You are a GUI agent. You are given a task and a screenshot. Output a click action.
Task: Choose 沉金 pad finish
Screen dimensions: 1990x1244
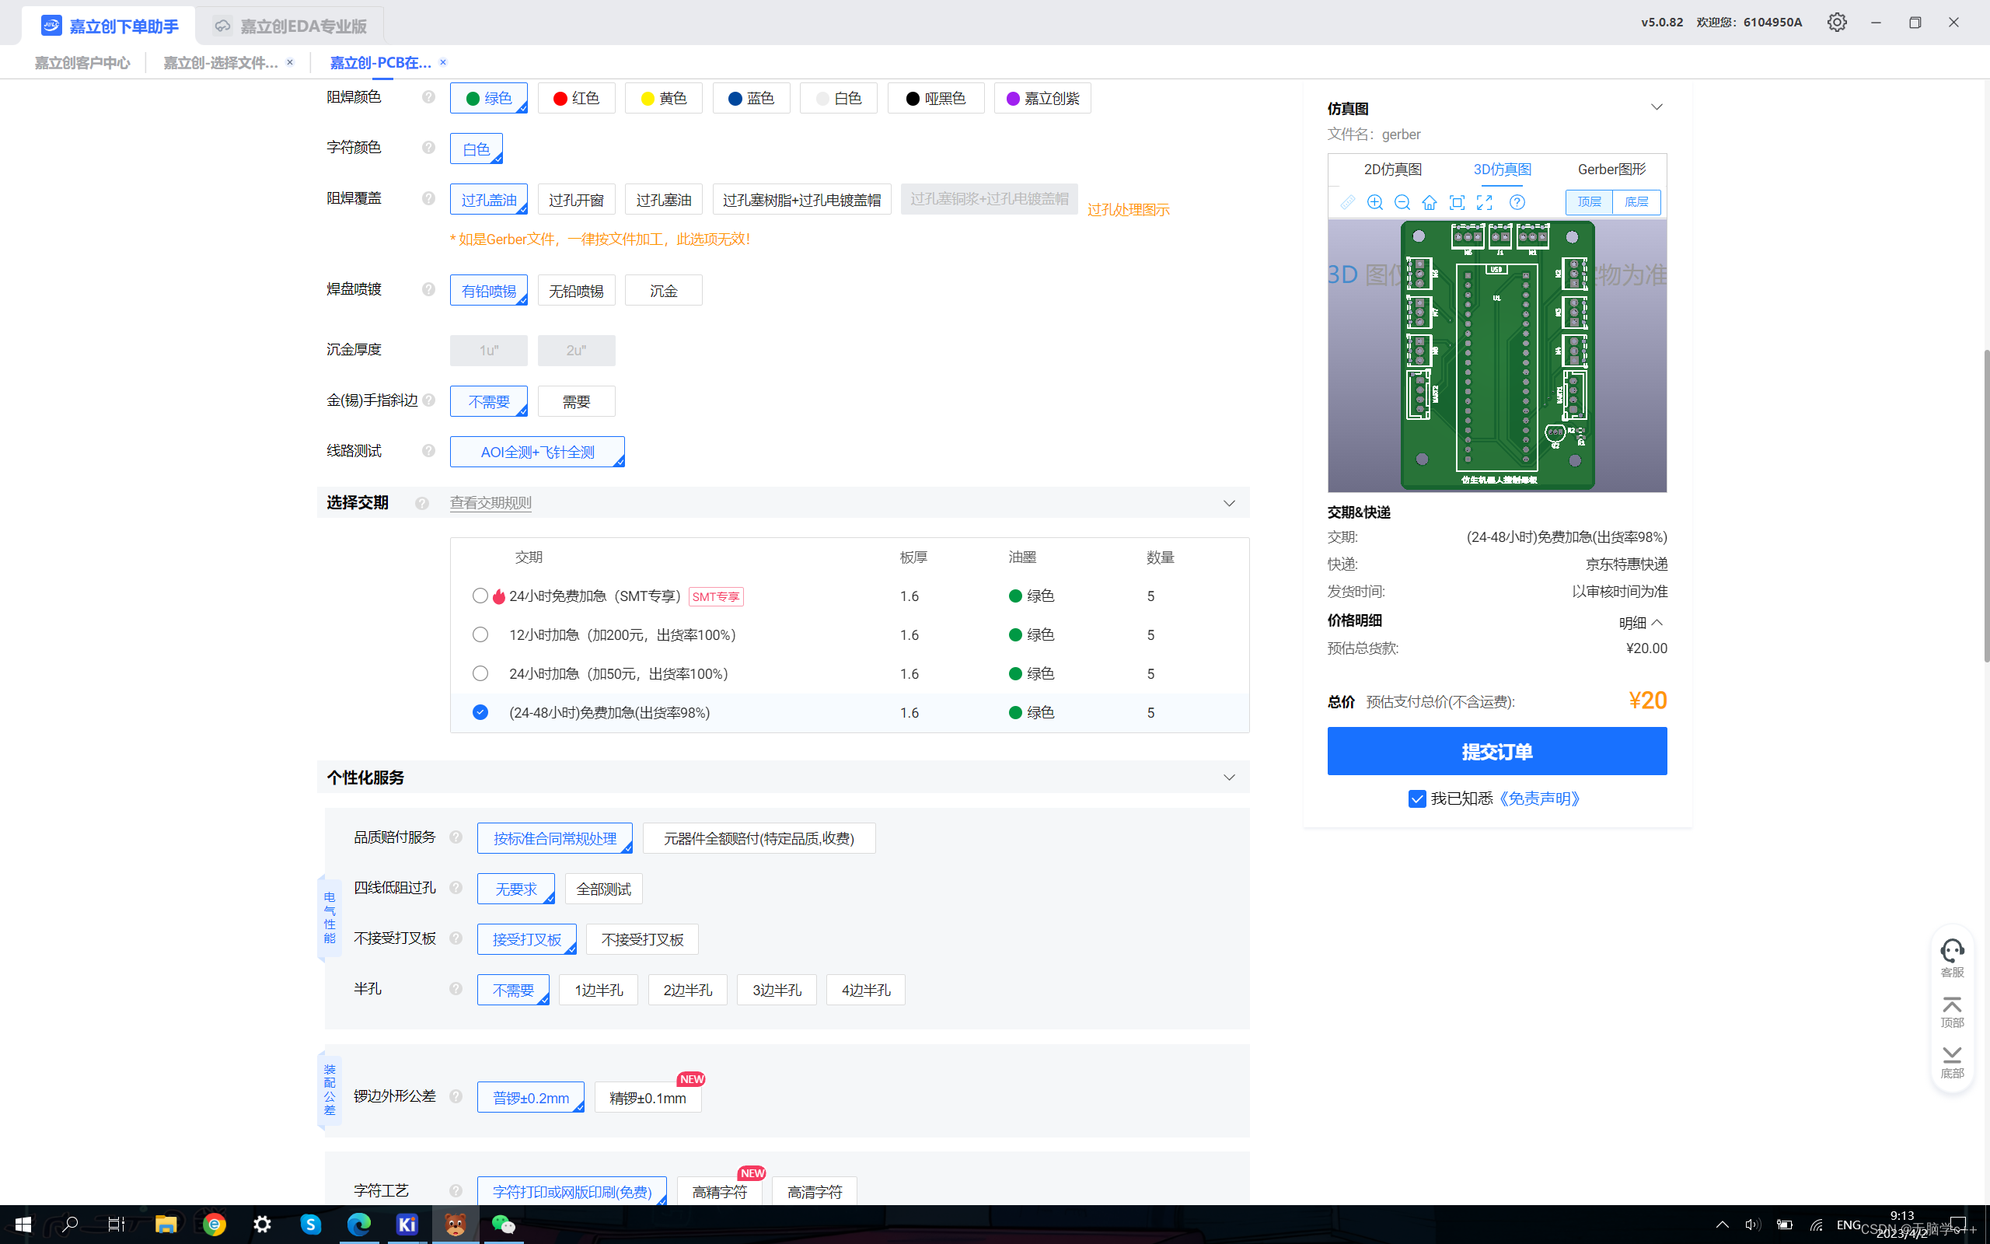[x=664, y=291]
